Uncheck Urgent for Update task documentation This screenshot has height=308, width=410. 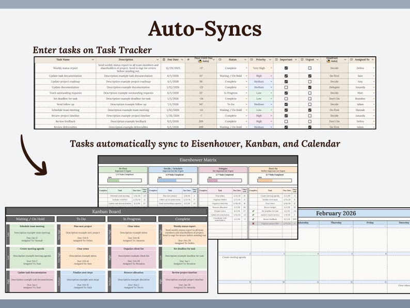pos(310,76)
